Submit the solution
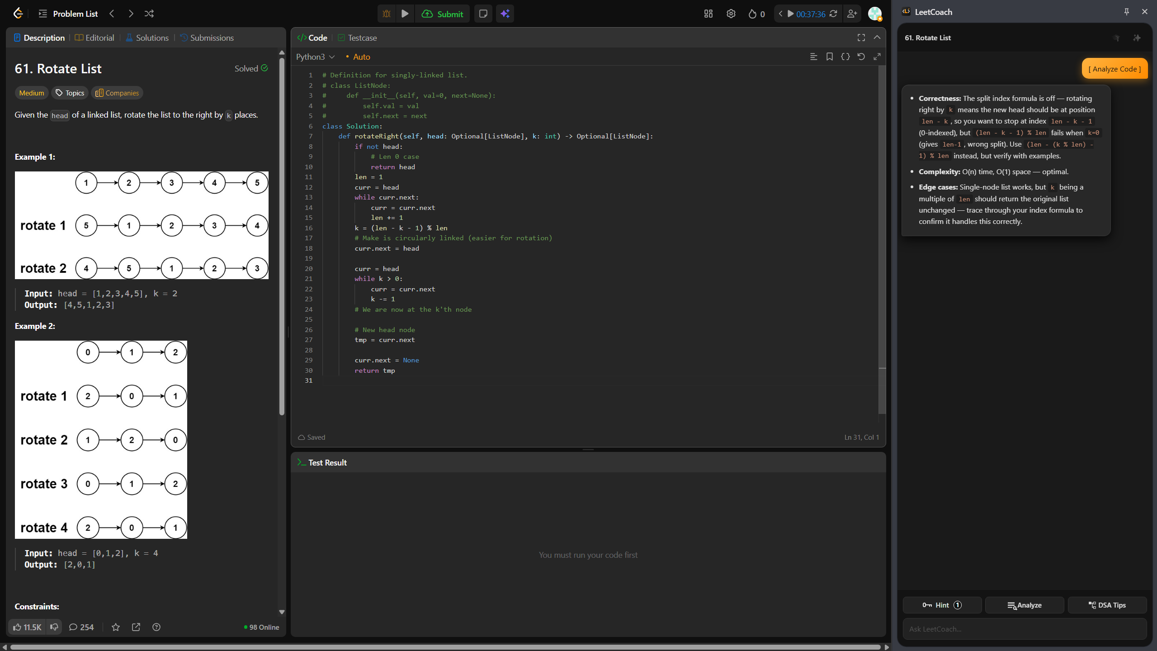The width and height of the screenshot is (1157, 651). coord(442,14)
